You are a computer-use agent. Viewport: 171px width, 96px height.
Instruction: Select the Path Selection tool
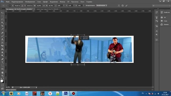(x=2, y=66)
